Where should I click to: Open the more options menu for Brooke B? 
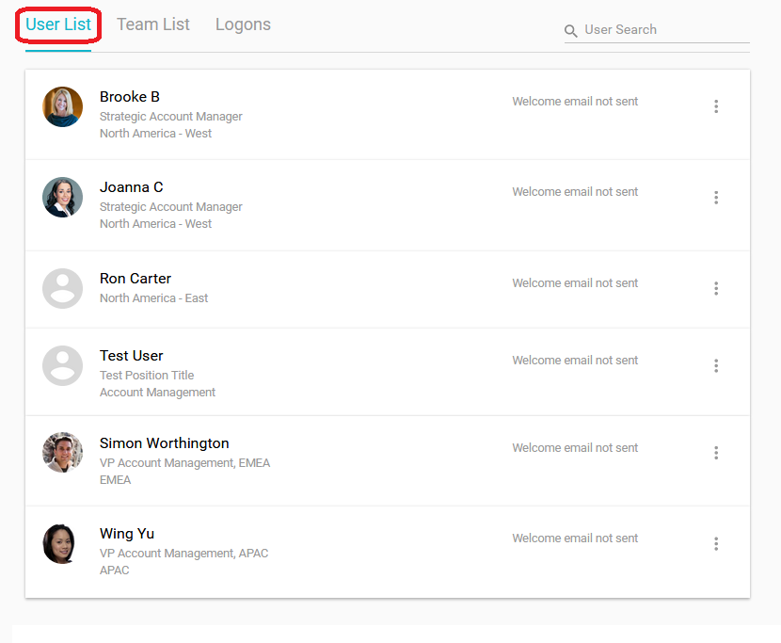tap(716, 106)
